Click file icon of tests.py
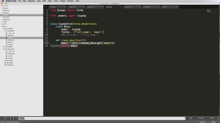Screen dimensions: 220x123 pos(7,42)
